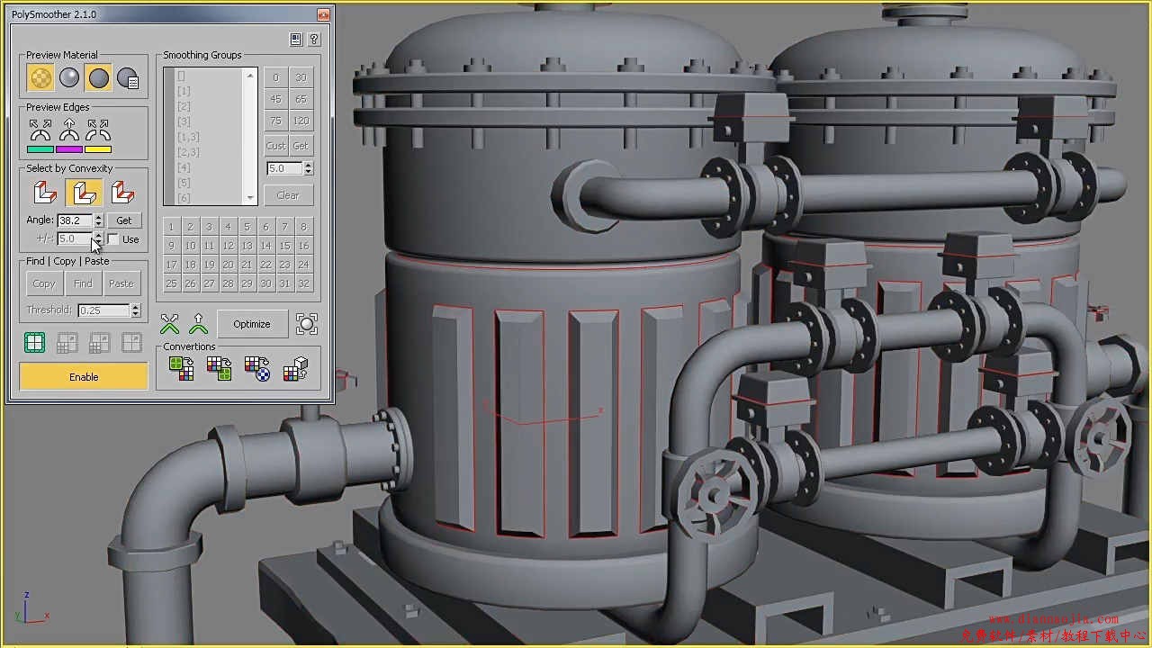Enable the Use checkbox
Screen dimensions: 1152x648
(112, 239)
